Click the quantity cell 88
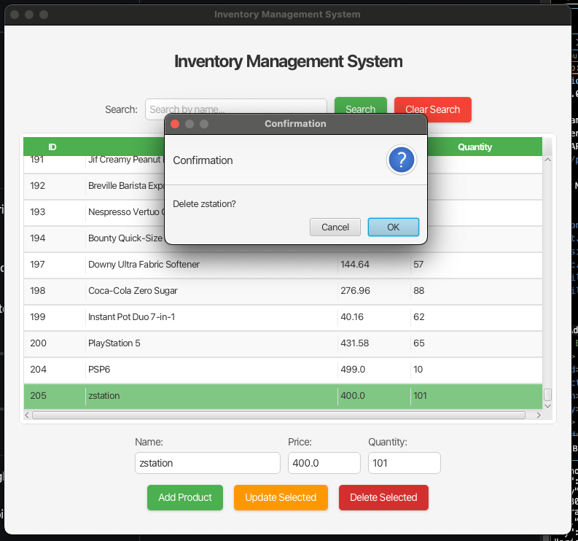Viewport: 578px width, 541px height. point(476,291)
